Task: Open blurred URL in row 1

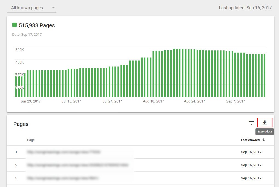Action: (x=64, y=152)
